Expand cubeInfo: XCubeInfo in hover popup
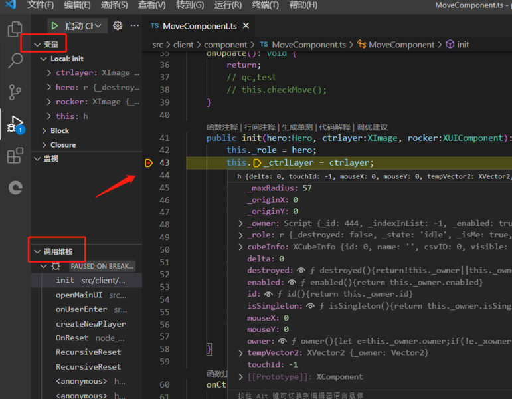Screen dimensions: 512x399 click(240, 247)
